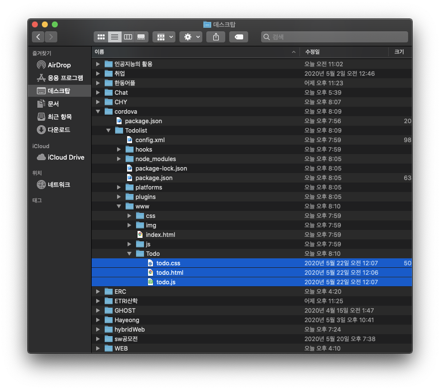Select the GHOST folder icon
The height and width of the screenshot is (390, 440).
(x=109, y=311)
